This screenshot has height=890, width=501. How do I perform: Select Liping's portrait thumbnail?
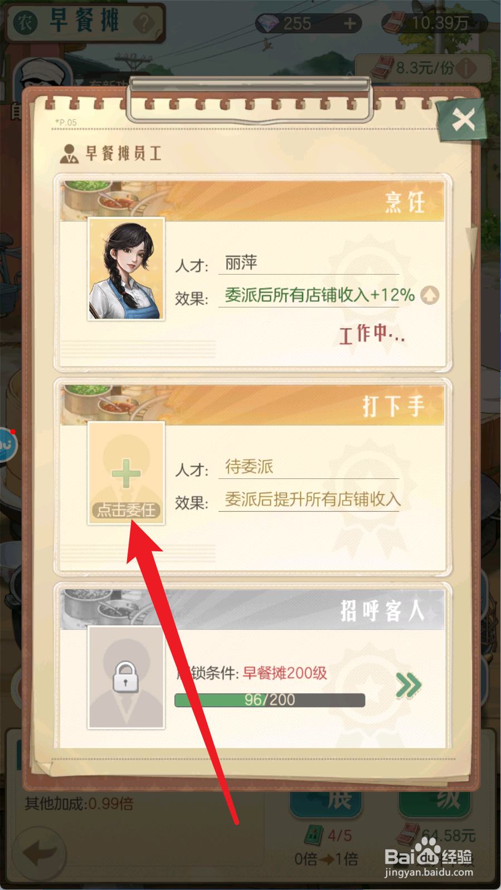click(127, 269)
